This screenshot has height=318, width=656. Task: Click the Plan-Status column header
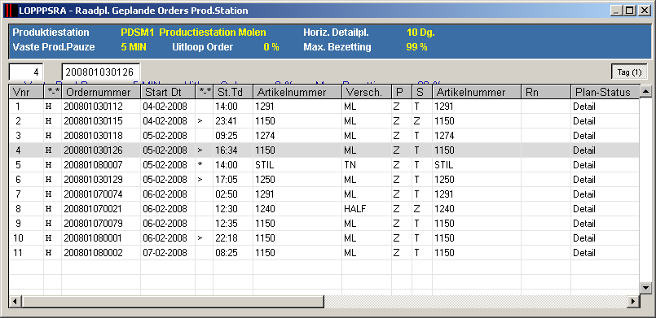tap(605, 92)
